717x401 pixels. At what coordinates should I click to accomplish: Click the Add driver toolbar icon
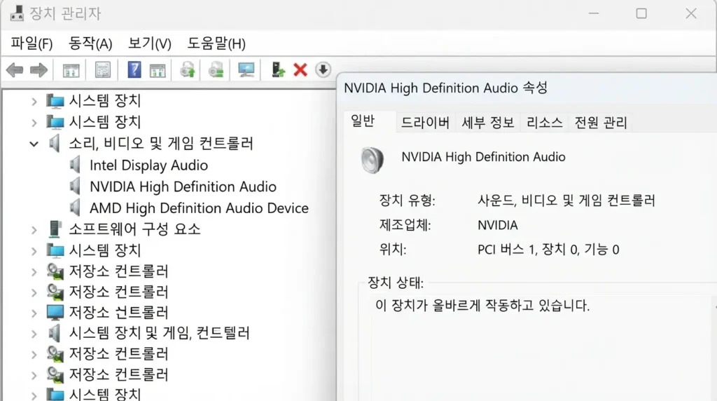(277, 70)
